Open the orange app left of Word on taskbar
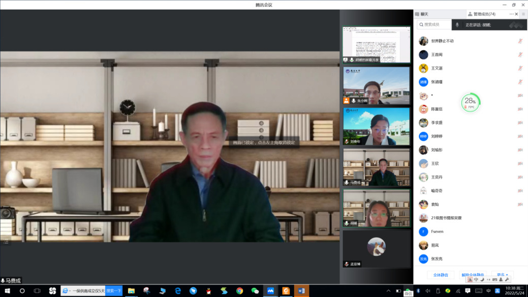 click(286, 291)
